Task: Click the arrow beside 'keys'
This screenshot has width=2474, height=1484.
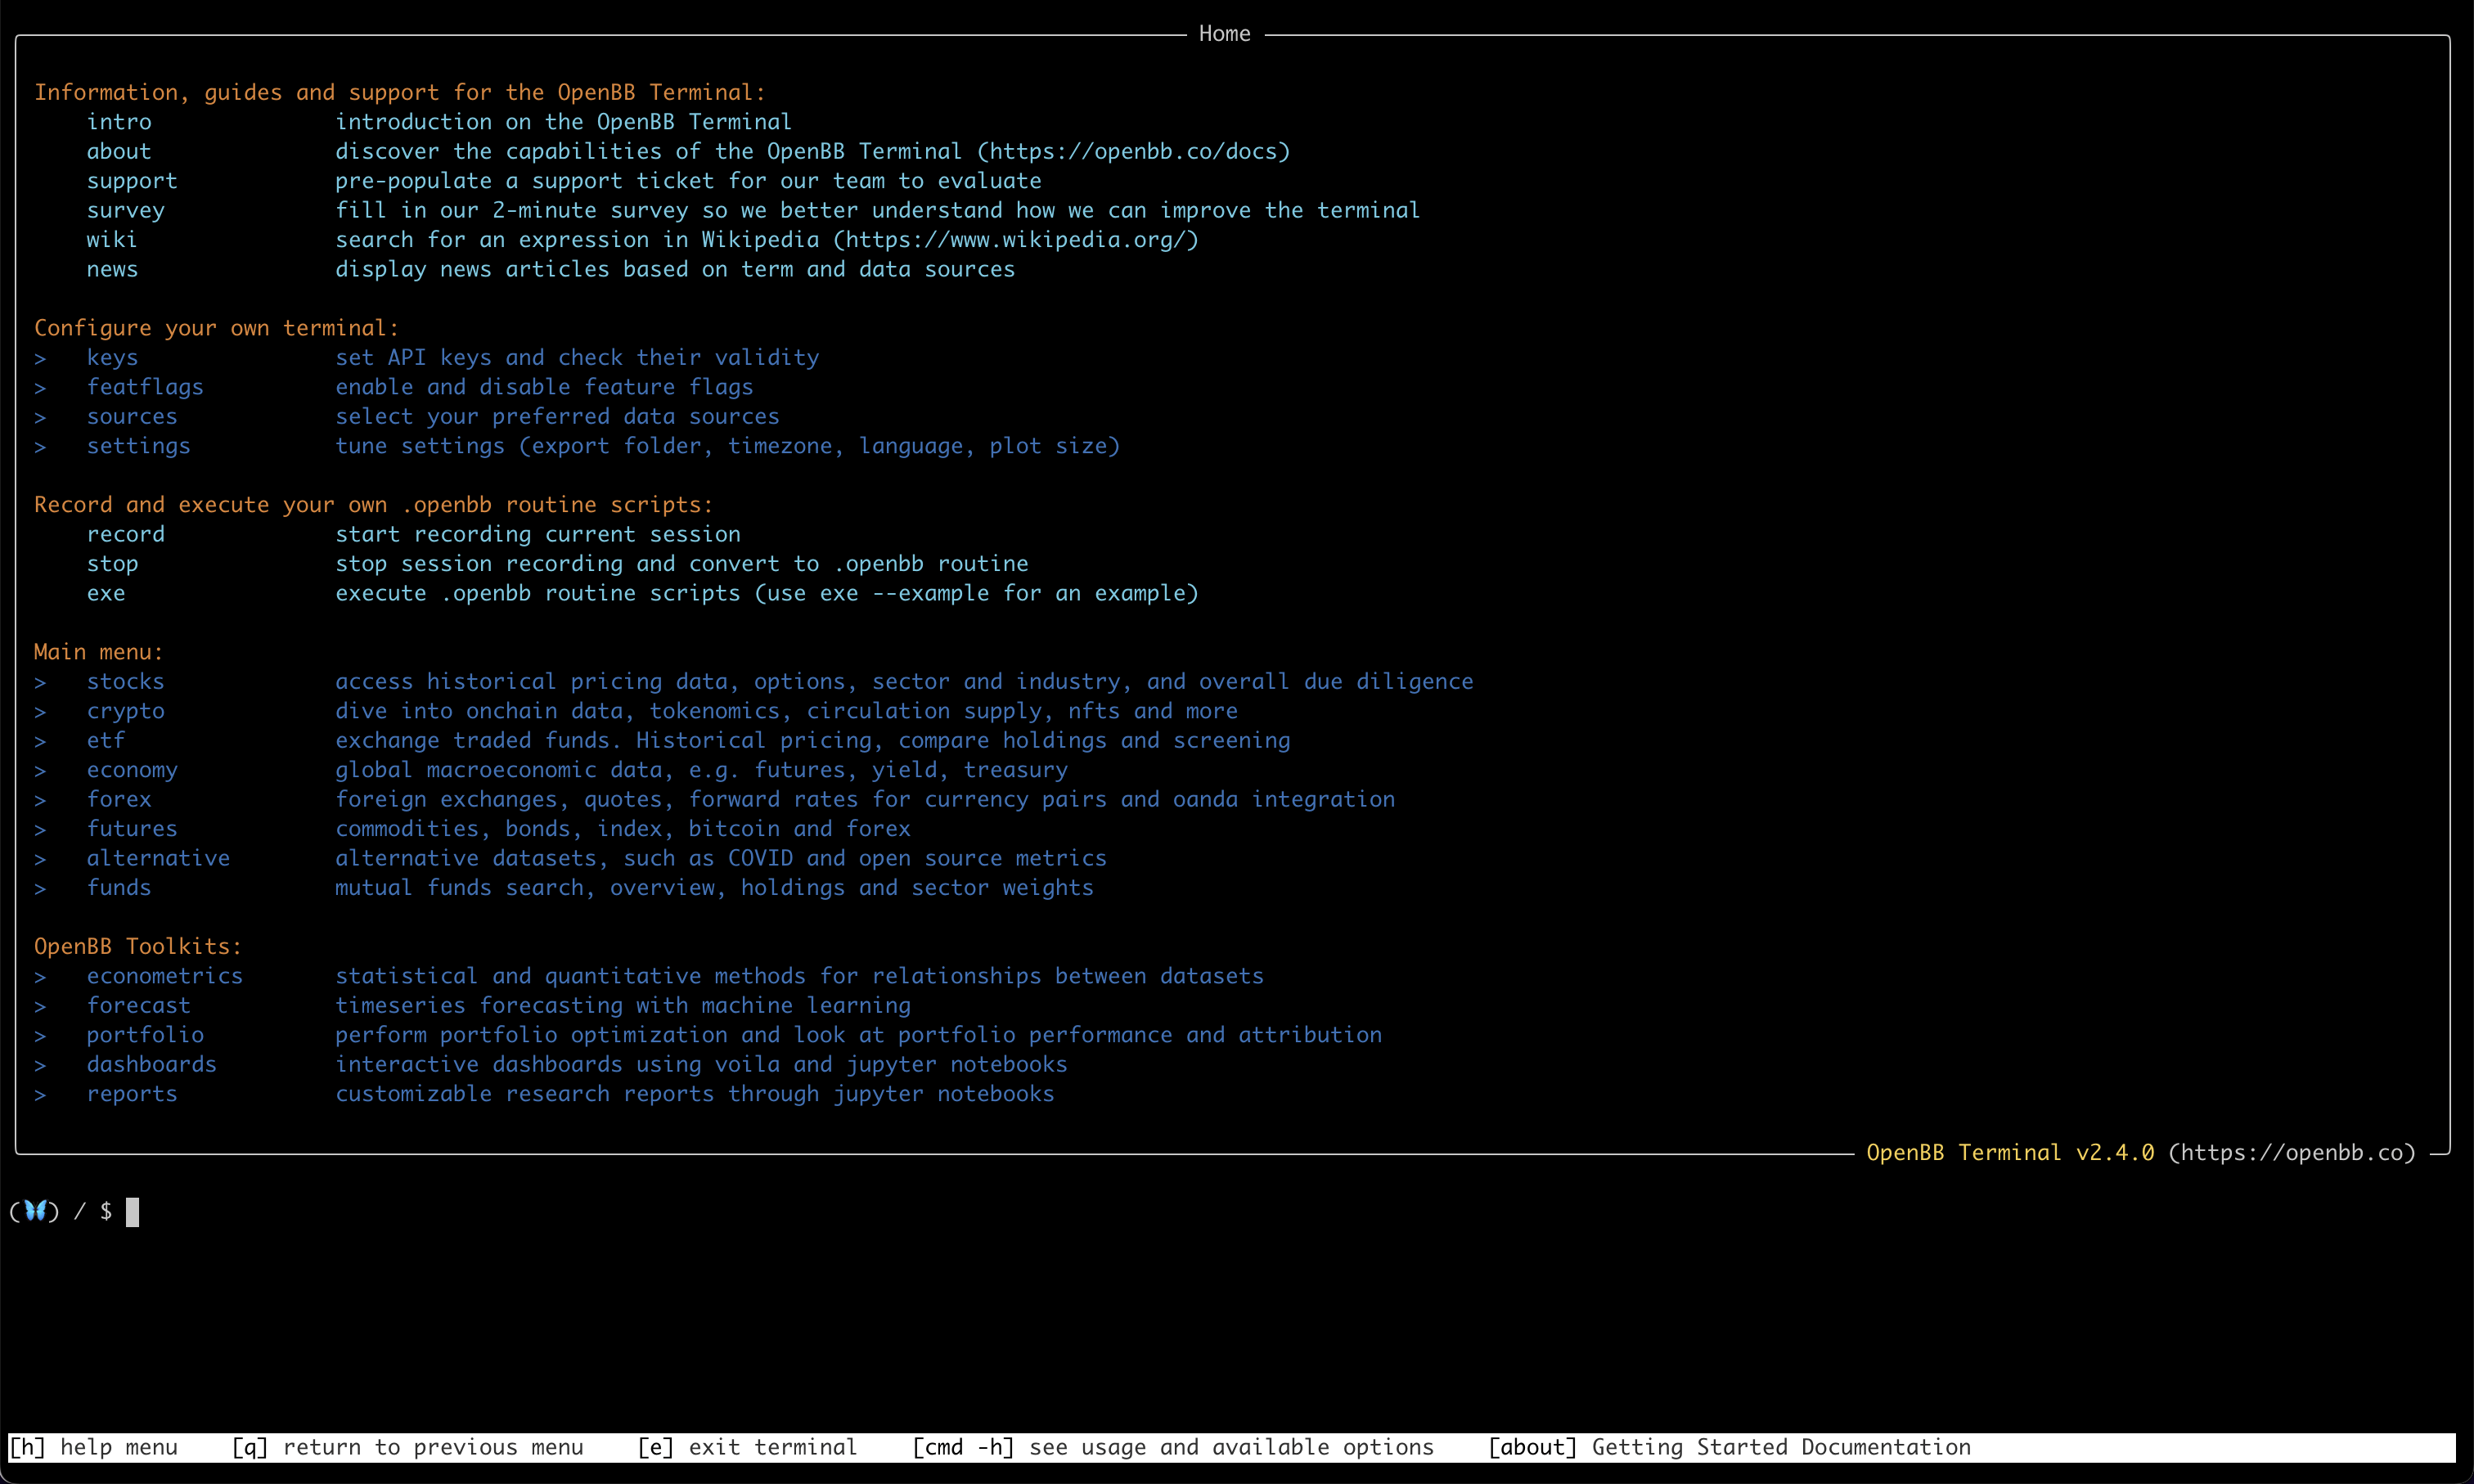Action: click(x=40, y=358)
